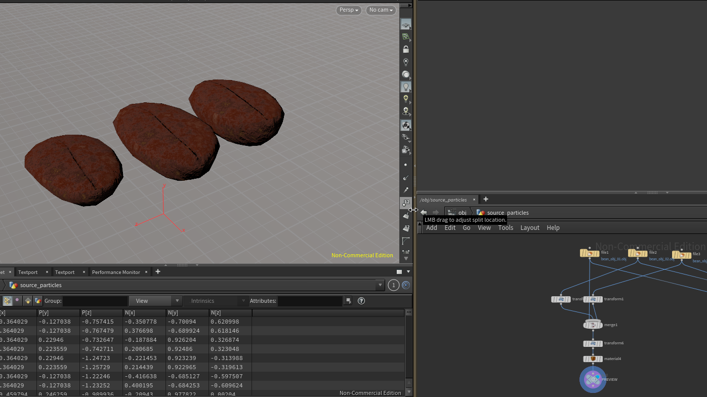Open the Tools menu in network editor
The height and width of the screenshot is (397, 707).
pos(506,228)
